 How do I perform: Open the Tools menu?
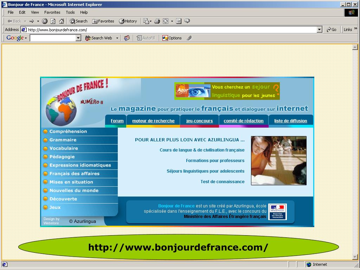[70, 12]
